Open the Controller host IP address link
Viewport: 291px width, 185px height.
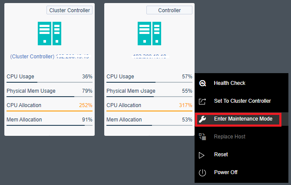pyautogui.click(x=149, y=57)
